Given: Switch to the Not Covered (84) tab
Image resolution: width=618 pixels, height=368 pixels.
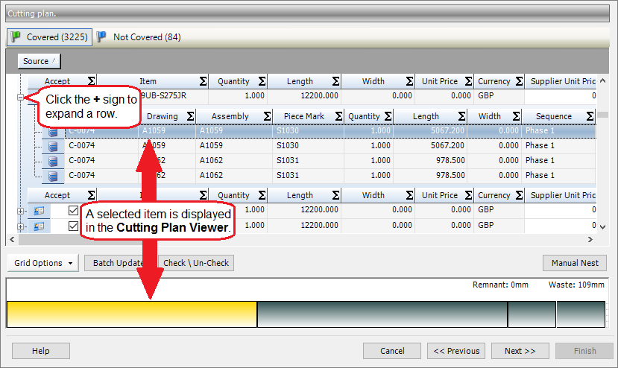Looking at the screenshot, I should (139, 37).
